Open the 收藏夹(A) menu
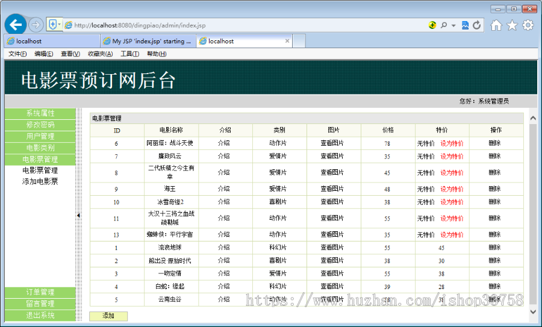This screenshot has height=327, width=542. [100, 54]
